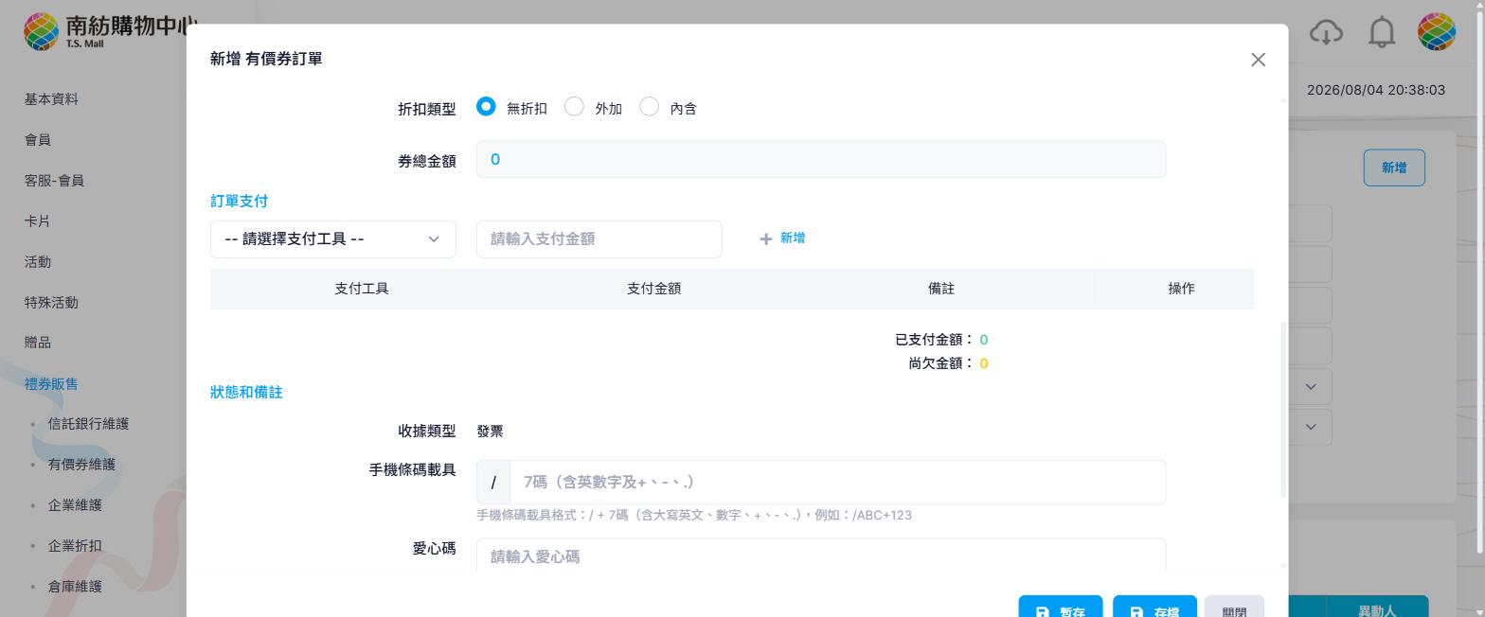This screenshot has width=1485, height=617.
Task: Click the 訂單支付 section heading
Action: (239, 201)
